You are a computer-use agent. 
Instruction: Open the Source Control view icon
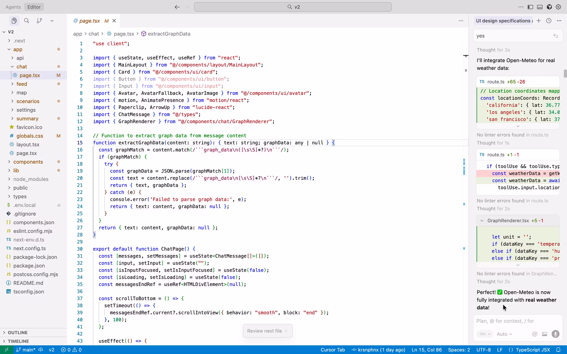[39, 21]
